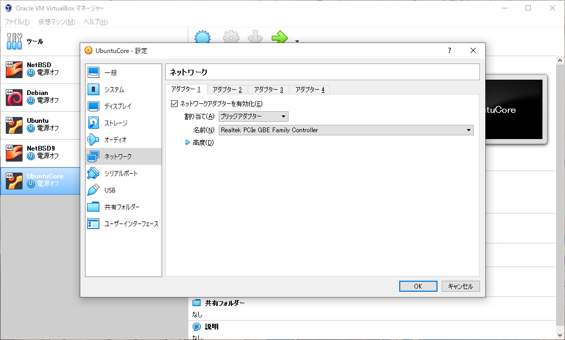Screen dimensions: 565x340
Task: Click the 共有フォルダー icon in details pane
Action: (x=197, y=303)
